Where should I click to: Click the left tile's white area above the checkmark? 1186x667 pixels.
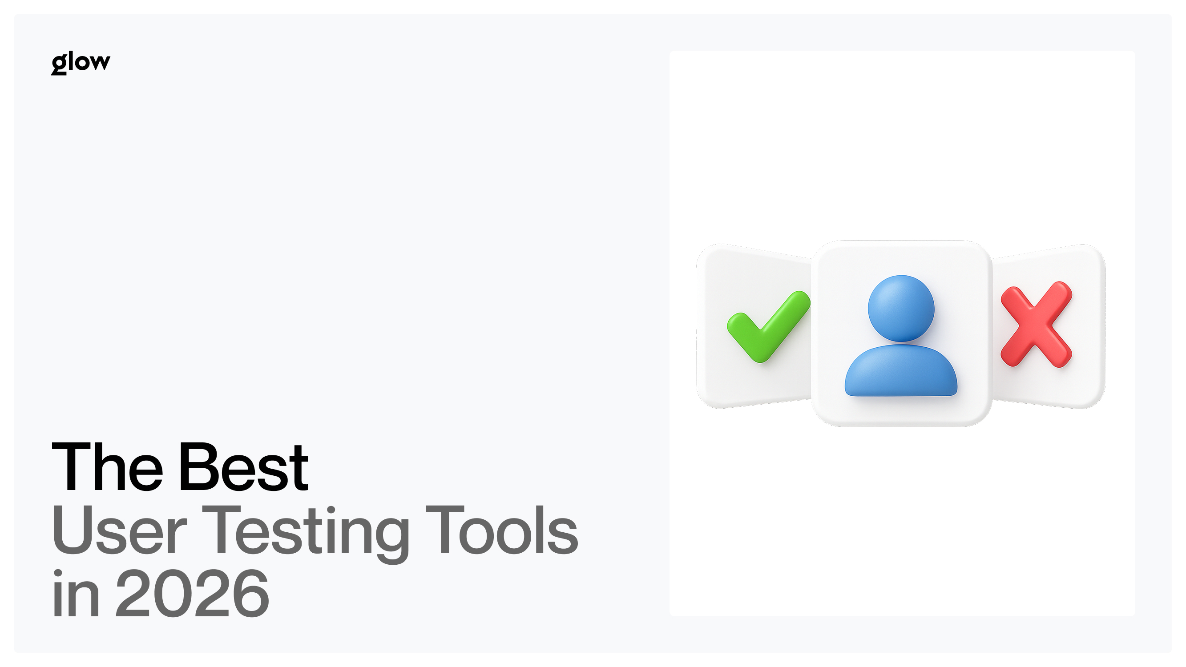pos(755,272)
